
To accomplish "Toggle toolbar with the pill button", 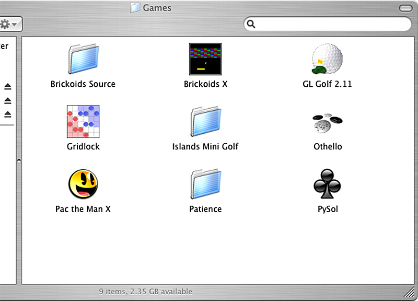I will [406, 8].
